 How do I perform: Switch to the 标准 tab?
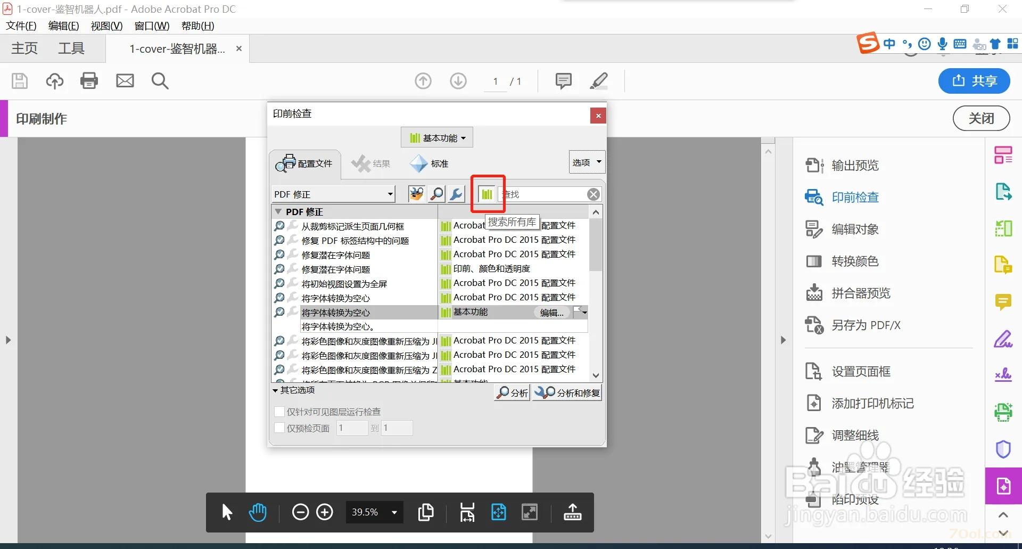(430, 163)
